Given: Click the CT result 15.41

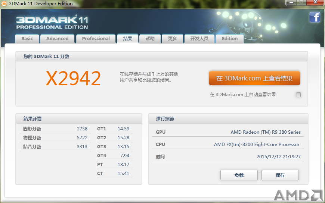Looking at the screenshot, I should [x=123, y=174].
